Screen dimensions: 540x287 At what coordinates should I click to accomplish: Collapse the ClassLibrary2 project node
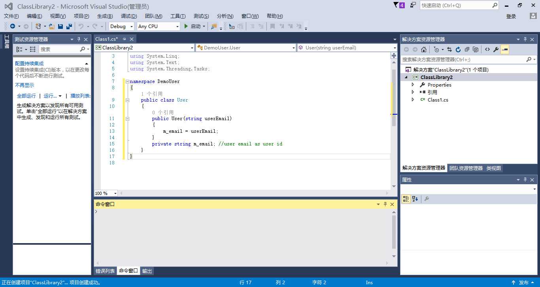click(x=406, y=77)
